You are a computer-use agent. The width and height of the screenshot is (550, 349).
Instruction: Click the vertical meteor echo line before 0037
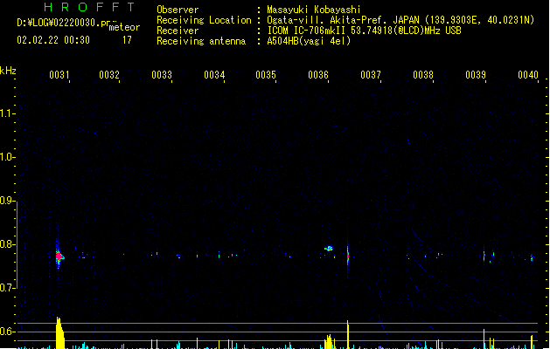pos(348,257)
